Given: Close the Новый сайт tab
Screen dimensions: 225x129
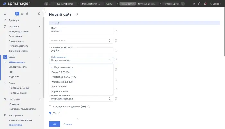Looking at the screenshot, I should pyautogui.click(x=134, y=4).
